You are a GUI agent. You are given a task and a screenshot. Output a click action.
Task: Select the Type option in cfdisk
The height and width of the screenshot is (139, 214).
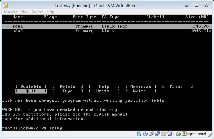click(67, 91)
